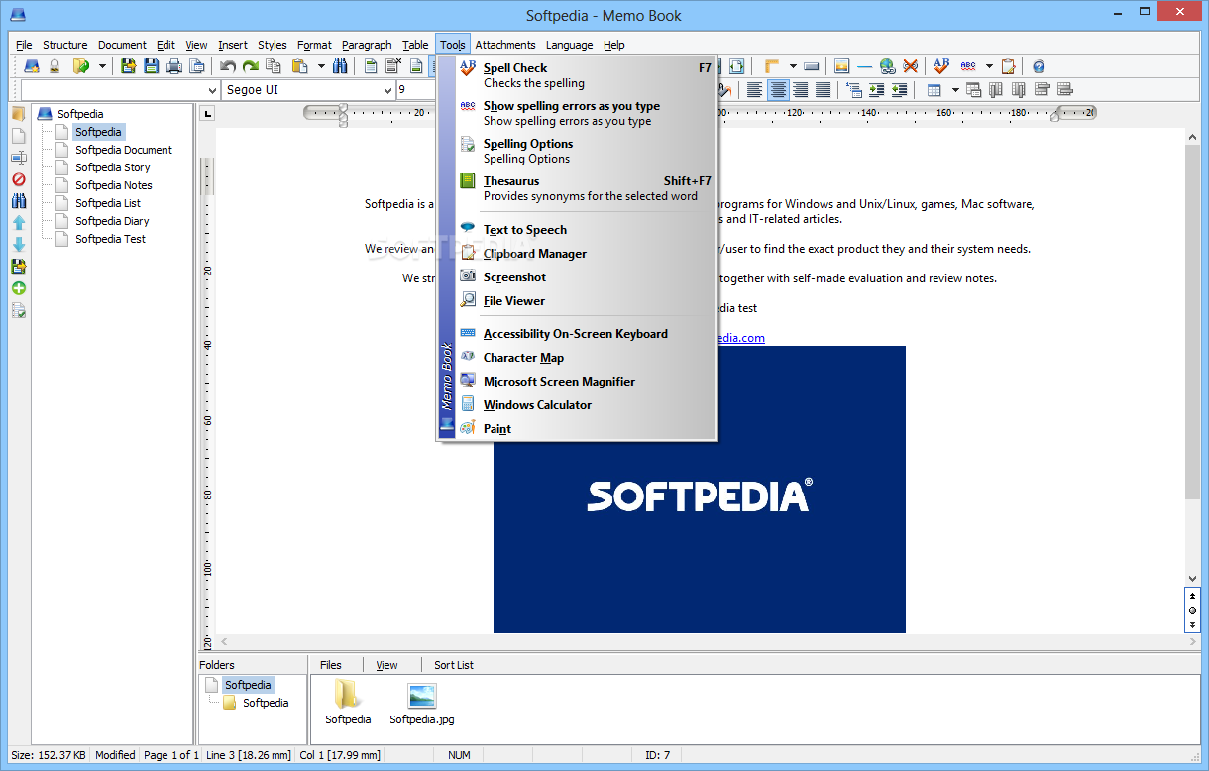This screenshot has width=1209, height=771.
Task: Click 'Size: 152.37 KB' in status bar
Action: click(48, 755)
